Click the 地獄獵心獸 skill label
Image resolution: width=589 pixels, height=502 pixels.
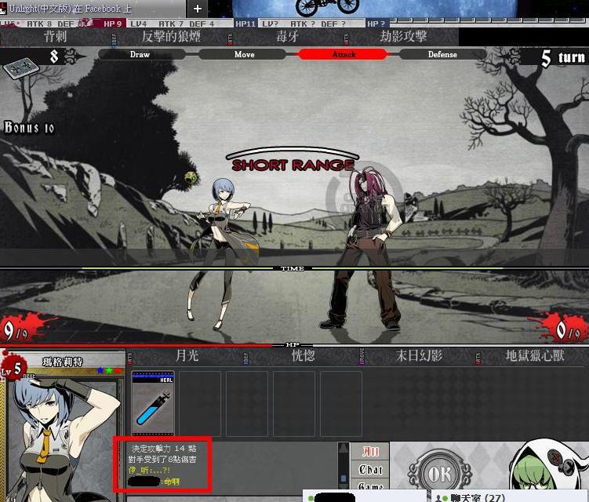tap(535, 356)
